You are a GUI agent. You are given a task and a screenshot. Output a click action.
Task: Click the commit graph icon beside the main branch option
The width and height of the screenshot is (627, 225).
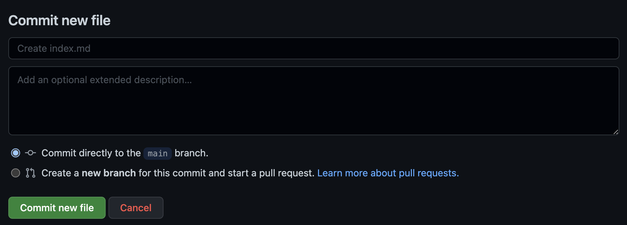click(30, 153)
